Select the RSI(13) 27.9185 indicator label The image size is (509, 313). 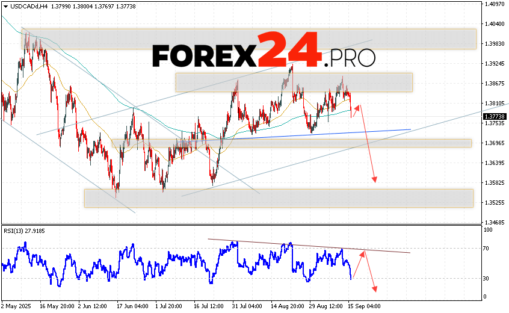point(23,231)
